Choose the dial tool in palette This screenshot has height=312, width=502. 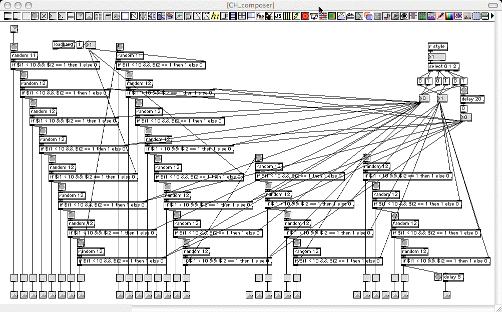click(x=116, y=15)
